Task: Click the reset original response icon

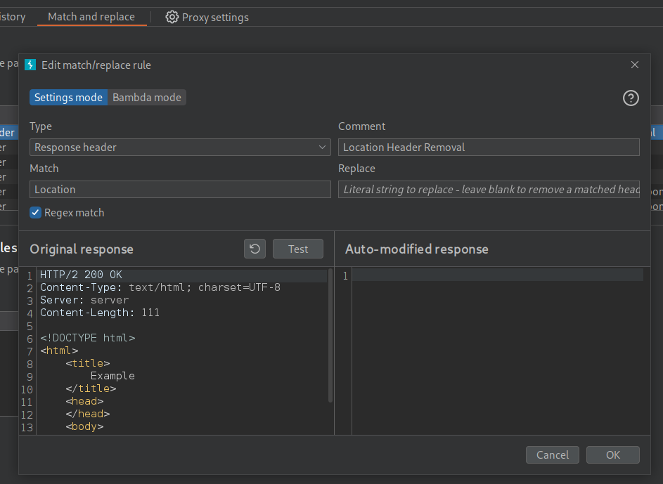Action: click(255, 249)
